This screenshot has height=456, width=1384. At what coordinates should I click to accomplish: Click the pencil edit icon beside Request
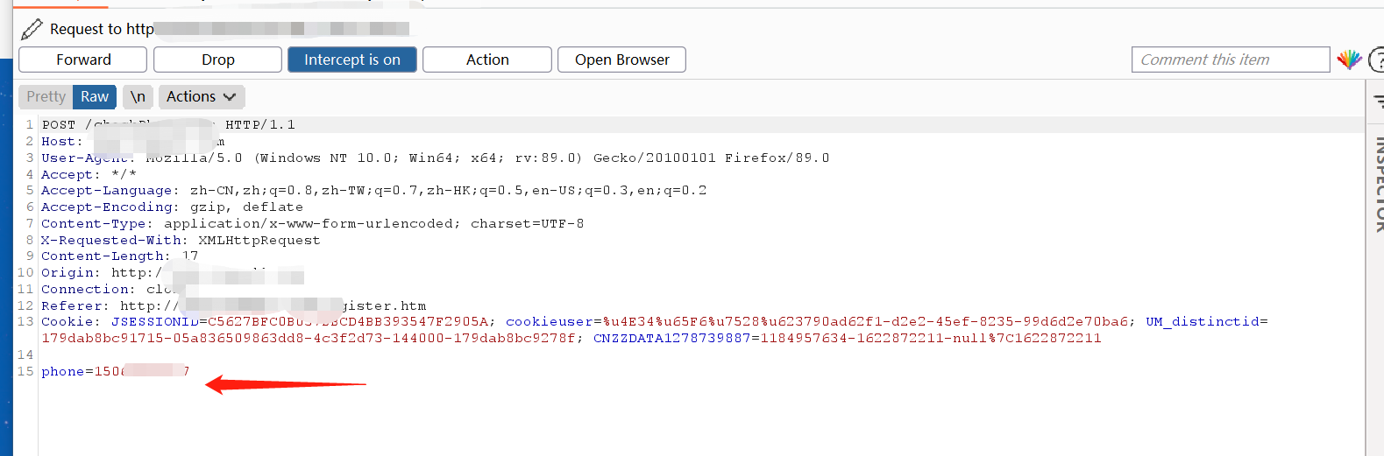(x=32, y=29)
